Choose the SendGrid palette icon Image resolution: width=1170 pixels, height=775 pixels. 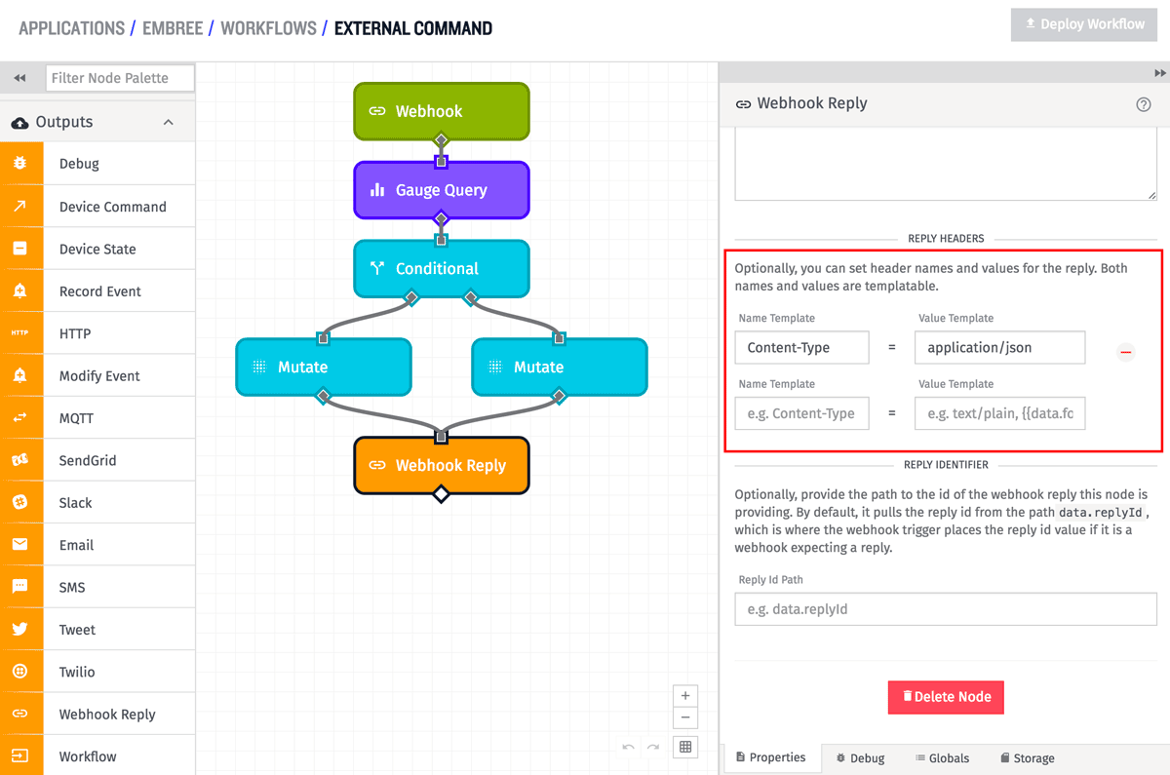tap(20, 460)
